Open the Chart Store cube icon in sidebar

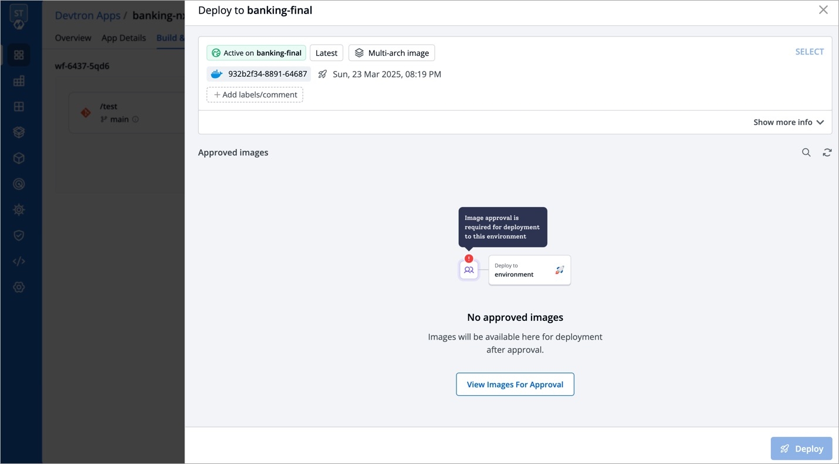pos(19,158)
